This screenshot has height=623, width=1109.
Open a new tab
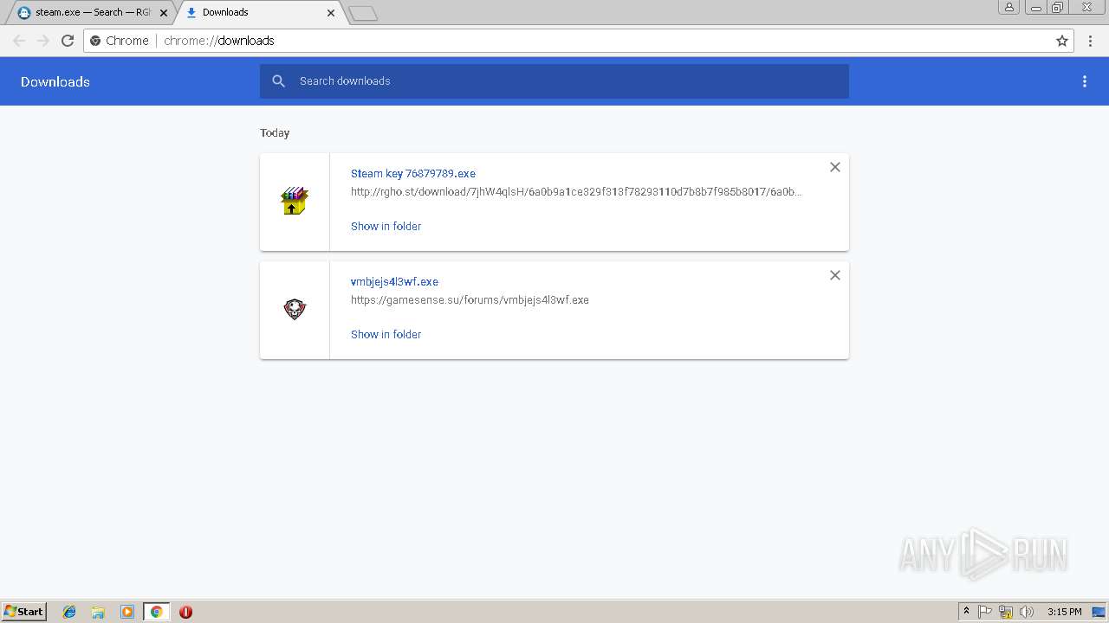pos(363,13)
